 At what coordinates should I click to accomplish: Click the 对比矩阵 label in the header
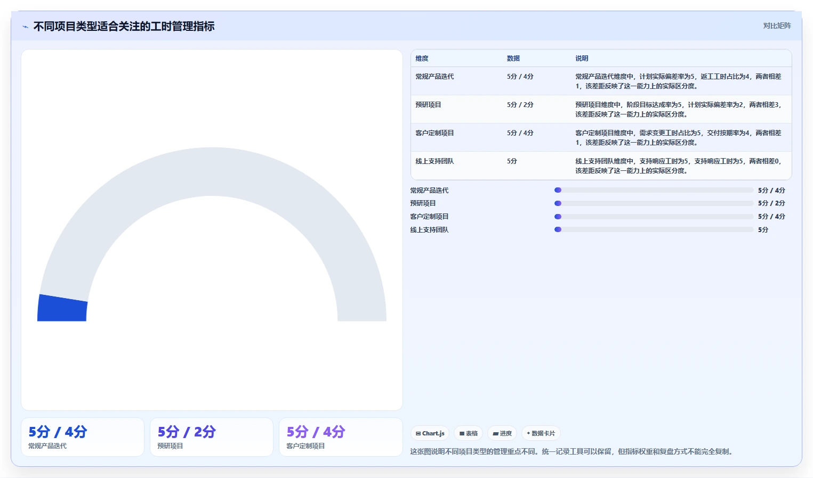click(777, 26)
